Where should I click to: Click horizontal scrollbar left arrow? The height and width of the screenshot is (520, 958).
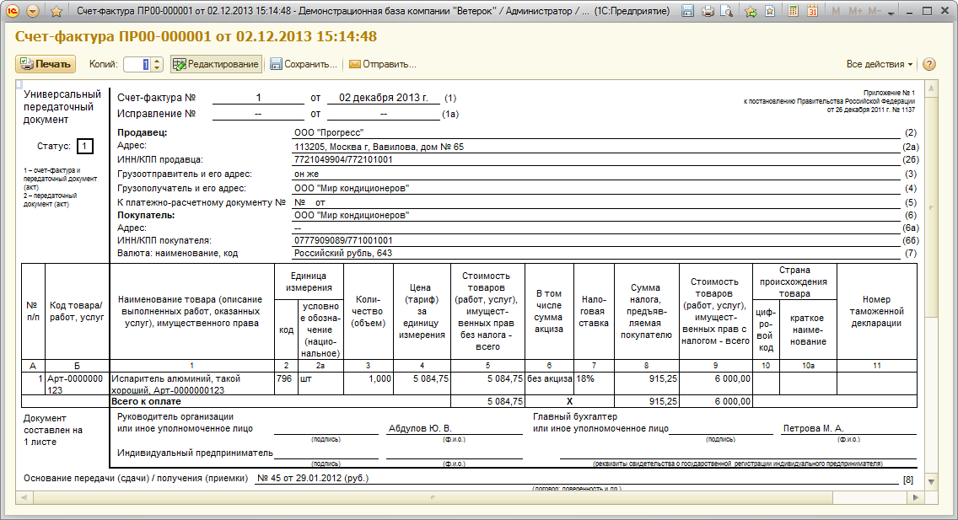(24, 497)
